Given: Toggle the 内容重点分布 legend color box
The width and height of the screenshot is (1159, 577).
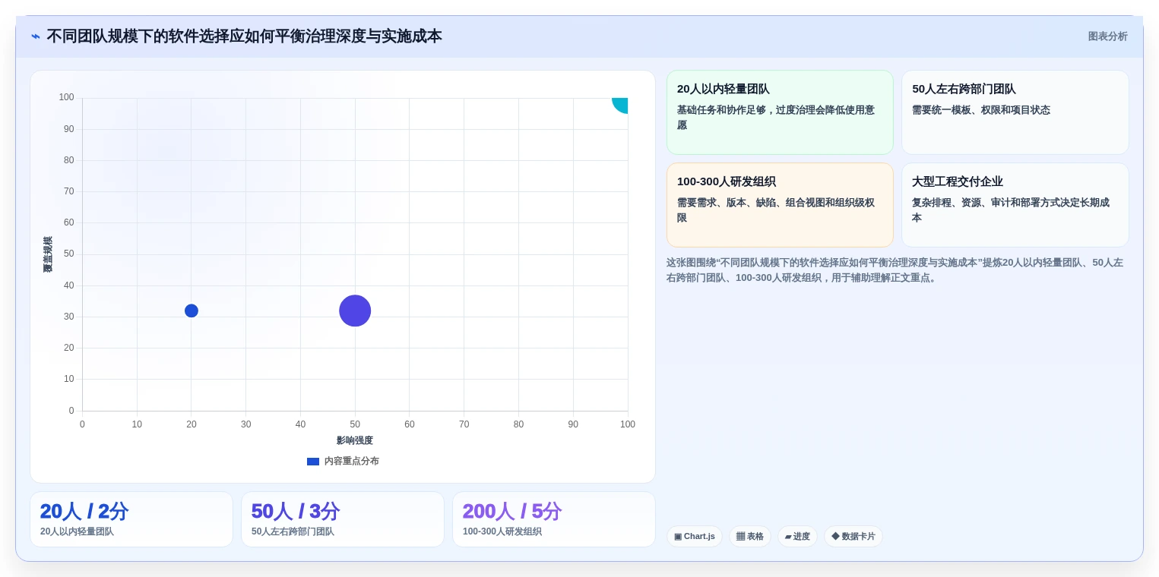Looking at the screenshot, I should pyautogui.click(x=313, y=462).
